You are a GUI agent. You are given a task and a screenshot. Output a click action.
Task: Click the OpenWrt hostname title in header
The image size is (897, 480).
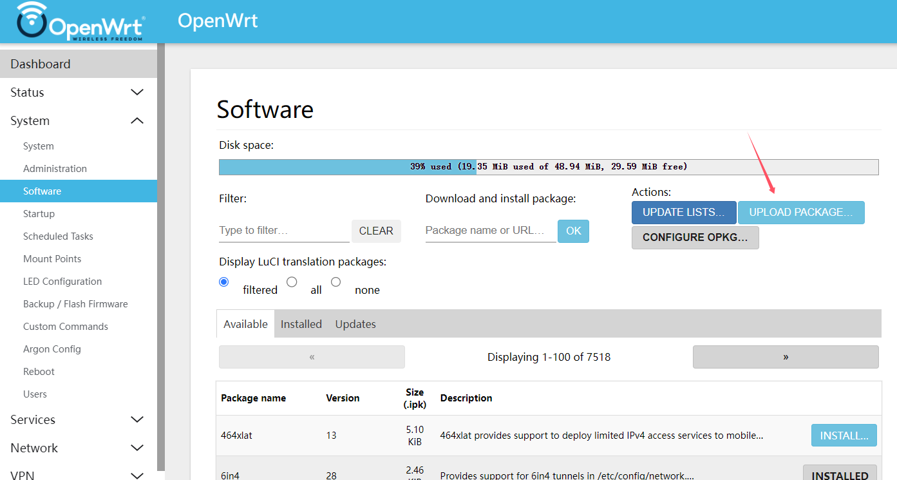(x=218, y=21)
